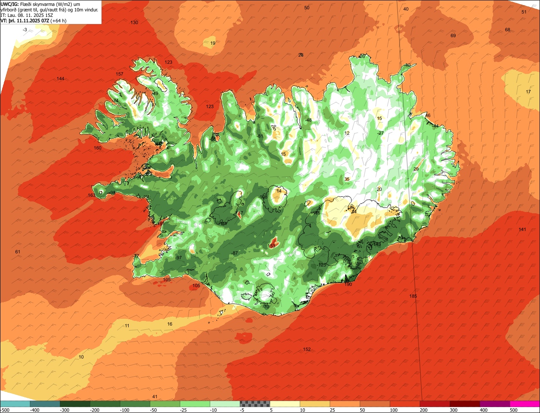Click the 50 to 100 legend swatch
Image resolution: width=540 pixels, height=413 pixels.
(375, 404)
